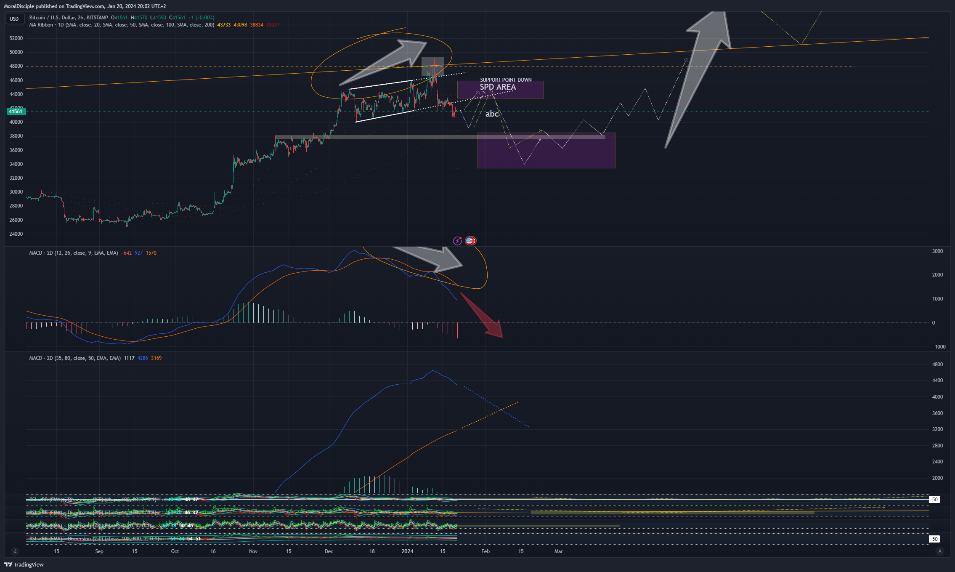Click the 2400 MACD scale label

coord(937,462)
